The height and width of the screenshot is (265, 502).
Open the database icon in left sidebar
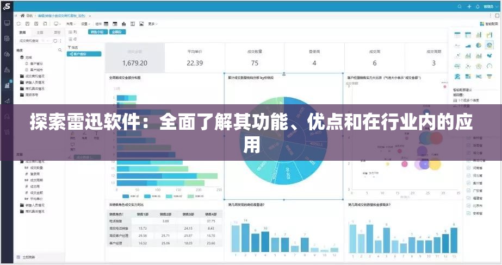[x=7, y=39]
